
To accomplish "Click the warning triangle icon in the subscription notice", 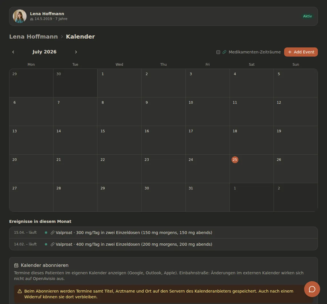I will pos(20,291).
